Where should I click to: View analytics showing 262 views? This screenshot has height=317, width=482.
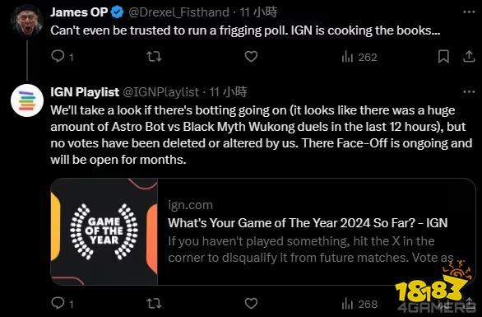click(x=359, y=57)
